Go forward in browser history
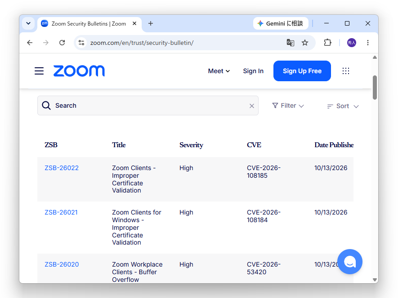Viewport: 398px width, 298px height. click(46, 43)
